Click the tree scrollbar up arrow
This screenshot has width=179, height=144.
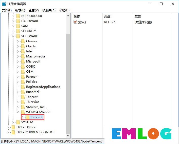click(68, 16)
